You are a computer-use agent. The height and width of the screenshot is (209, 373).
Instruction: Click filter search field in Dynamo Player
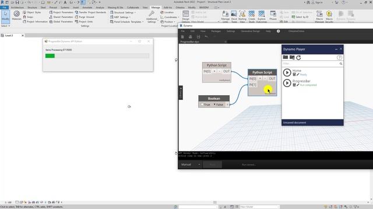coord(310,63)
